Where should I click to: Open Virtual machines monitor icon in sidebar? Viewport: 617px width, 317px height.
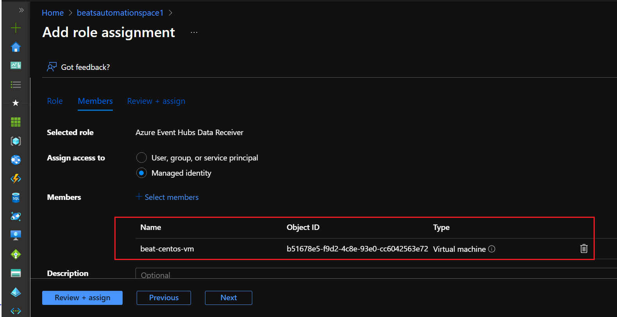tap(16, 235)
